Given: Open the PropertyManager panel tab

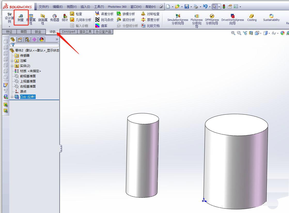Looking at the screenshot, I should 20,39.
